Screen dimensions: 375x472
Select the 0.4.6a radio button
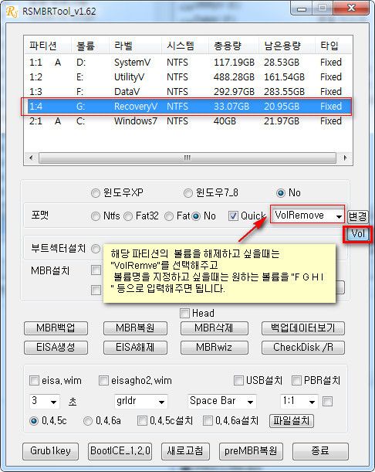click(x=88, y=420)
